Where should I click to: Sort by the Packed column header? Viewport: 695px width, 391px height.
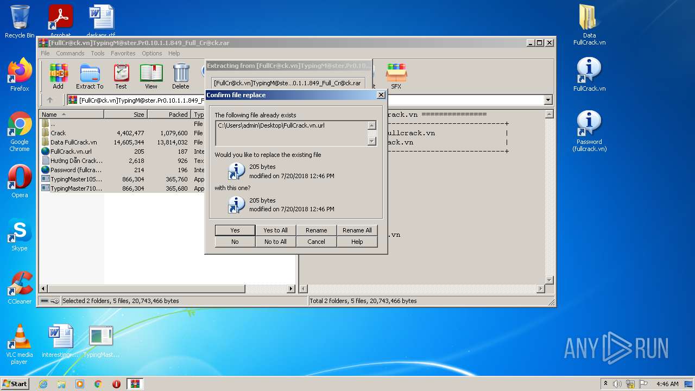tap(169, 115)
